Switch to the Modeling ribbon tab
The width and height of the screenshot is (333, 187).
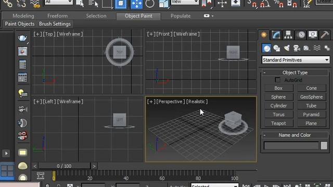[x=23, y=16]
